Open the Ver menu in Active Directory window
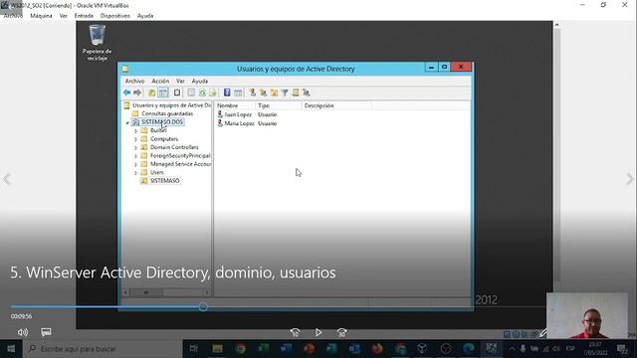The width and height of the screenshot is (637, 358). [180, 82]
